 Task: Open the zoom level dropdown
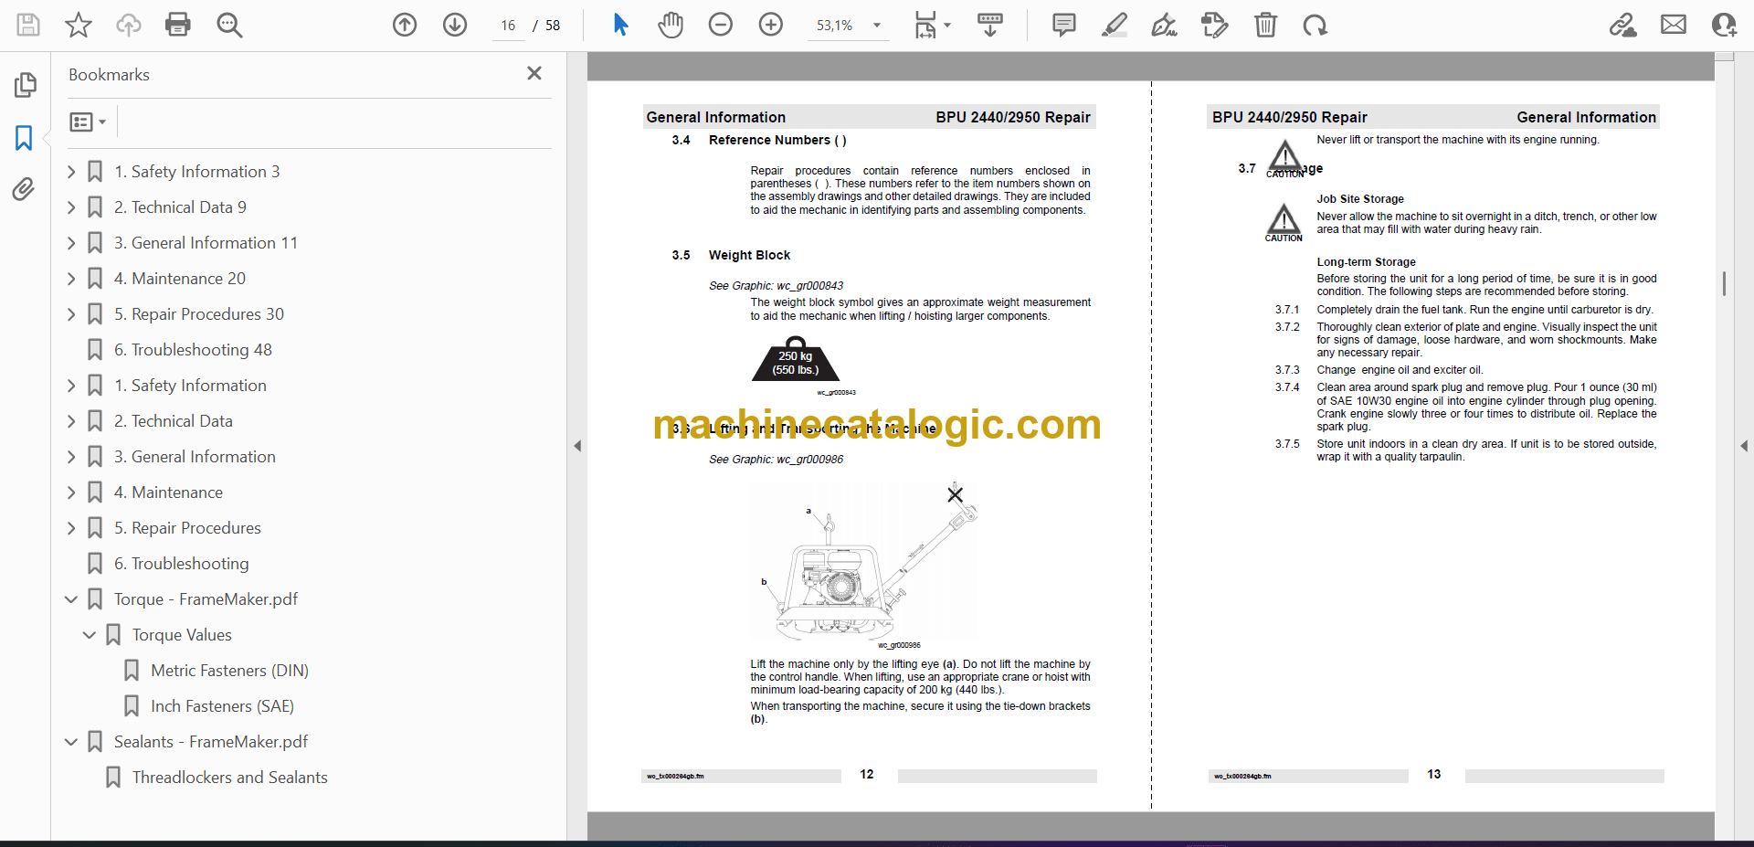pos(877,26)
